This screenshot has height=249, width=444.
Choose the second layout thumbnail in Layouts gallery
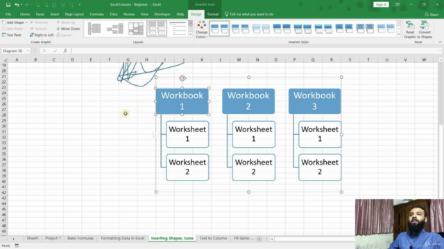click(115, 28)
